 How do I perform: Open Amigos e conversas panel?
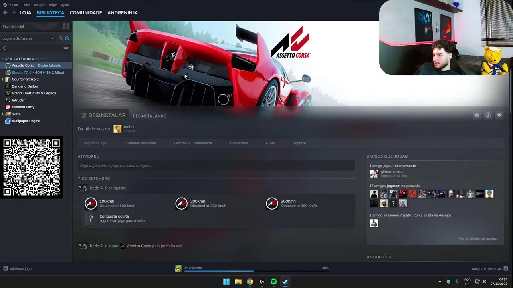coord(490,269)
